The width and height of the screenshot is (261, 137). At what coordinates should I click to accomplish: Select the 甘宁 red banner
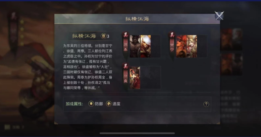point(172,45)
